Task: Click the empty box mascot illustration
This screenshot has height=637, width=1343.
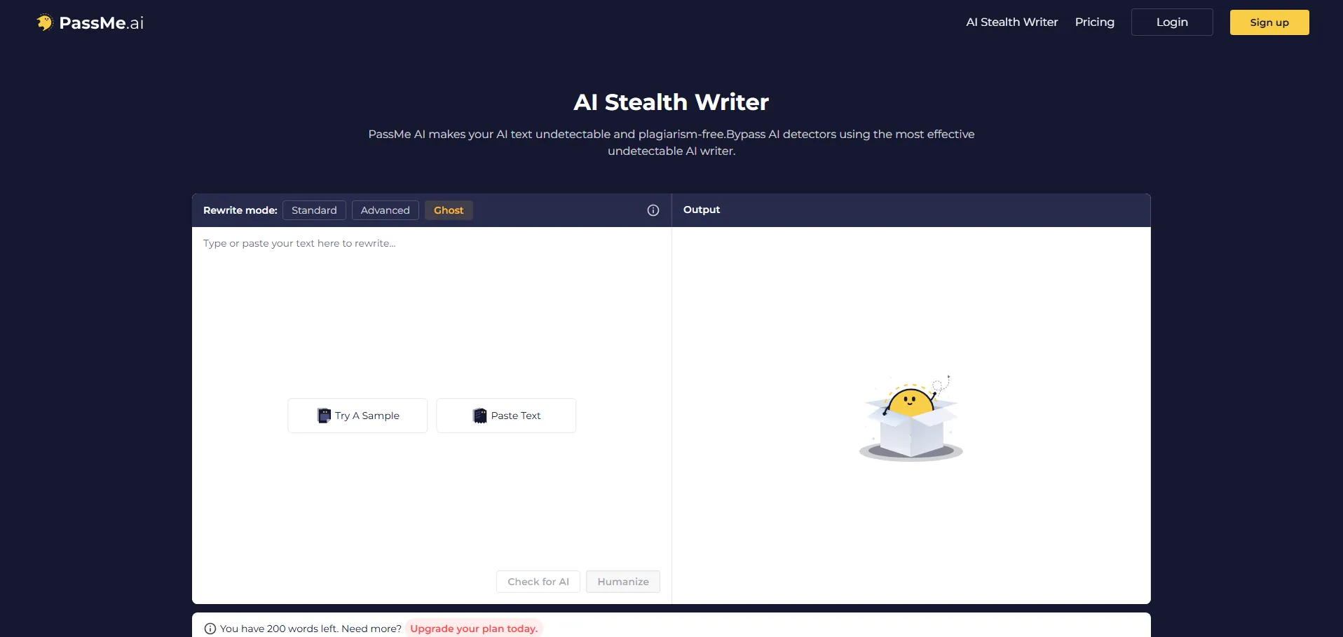Action: (911, 419)
